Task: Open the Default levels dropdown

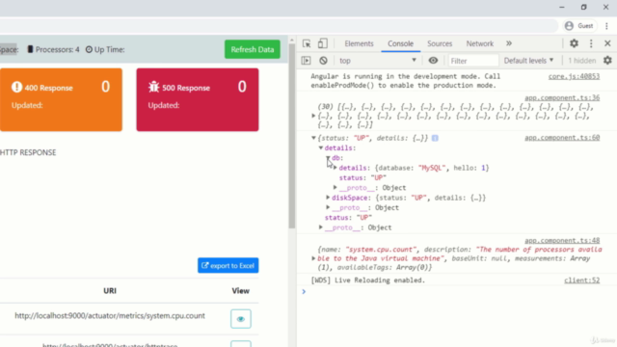Action: (x=528, y=61)
